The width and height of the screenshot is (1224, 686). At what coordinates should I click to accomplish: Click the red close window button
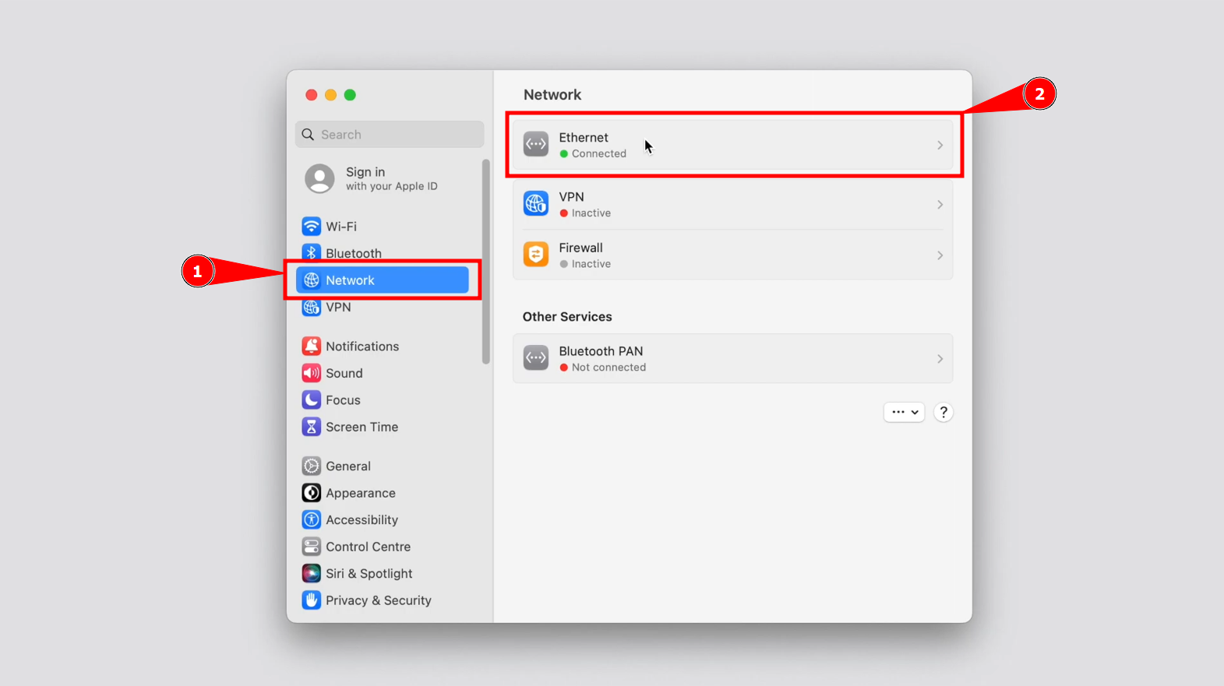[311, 95]
